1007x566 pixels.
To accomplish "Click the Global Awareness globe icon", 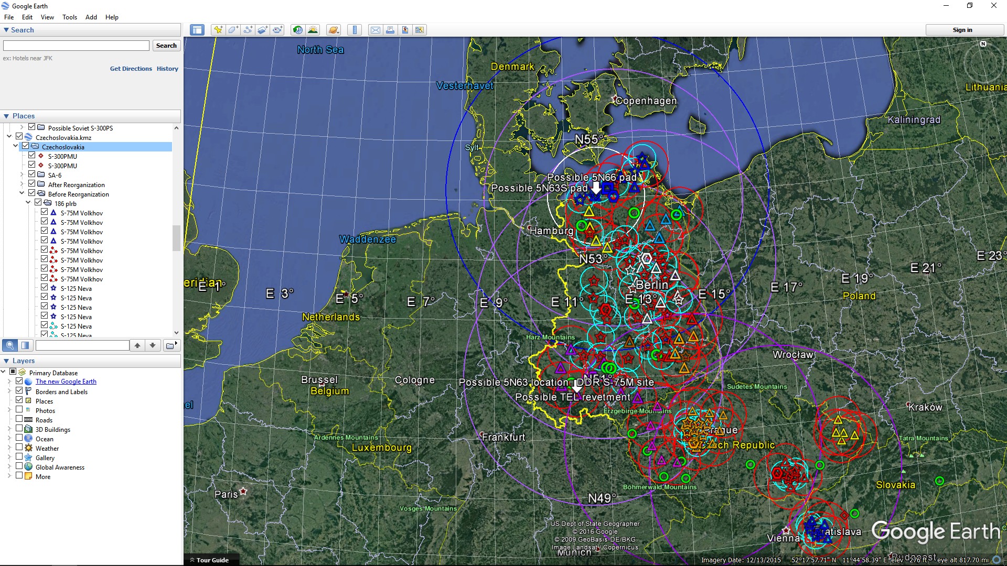I will (28, 467).
